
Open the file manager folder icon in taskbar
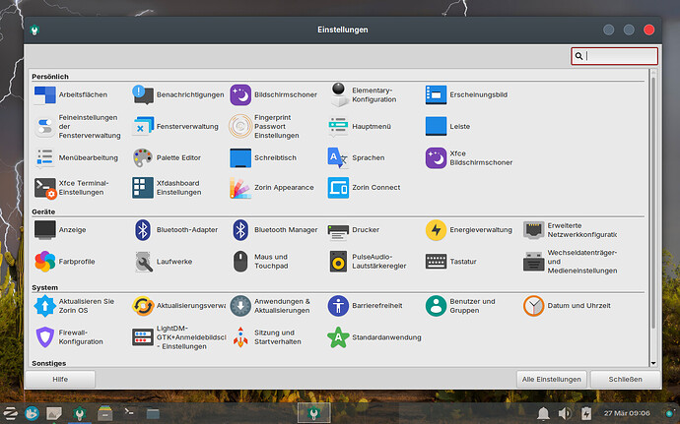click(153, 413)
